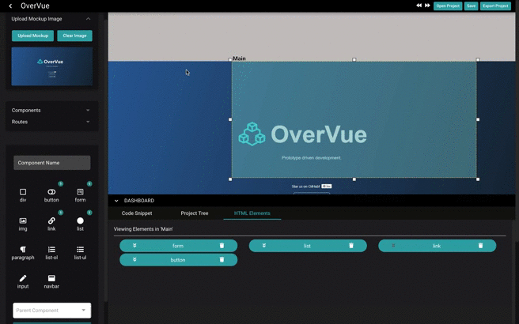Add a button element from palette
519x324 pixels.
pos(51,195)
